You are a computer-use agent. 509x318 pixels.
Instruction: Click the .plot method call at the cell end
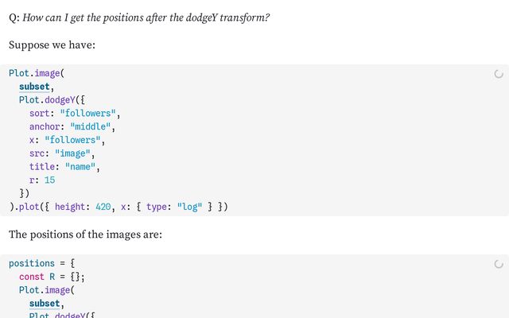click(26, 207)
